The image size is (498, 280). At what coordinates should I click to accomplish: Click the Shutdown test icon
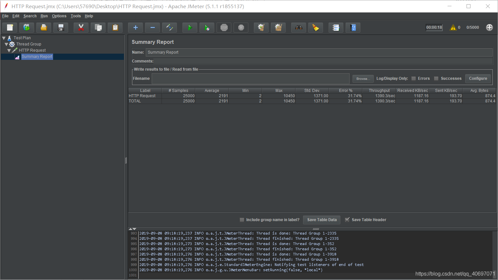241,27
